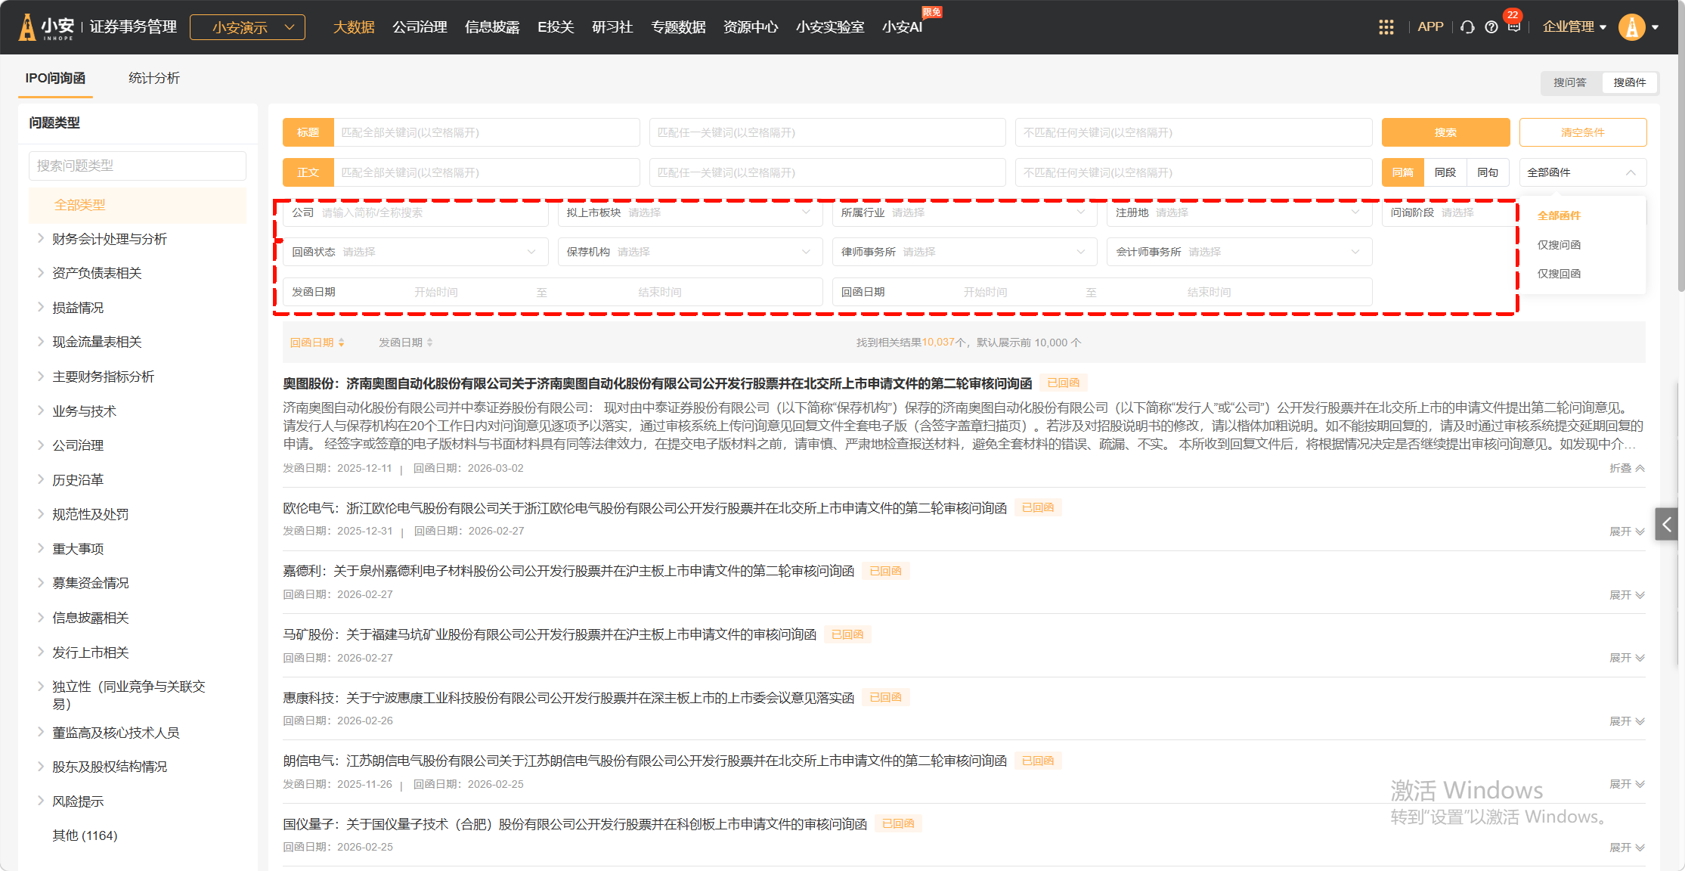1685x871 pixels.
Task: Switch search mode to 搜问答
Action: click(x=1569, y=82)
